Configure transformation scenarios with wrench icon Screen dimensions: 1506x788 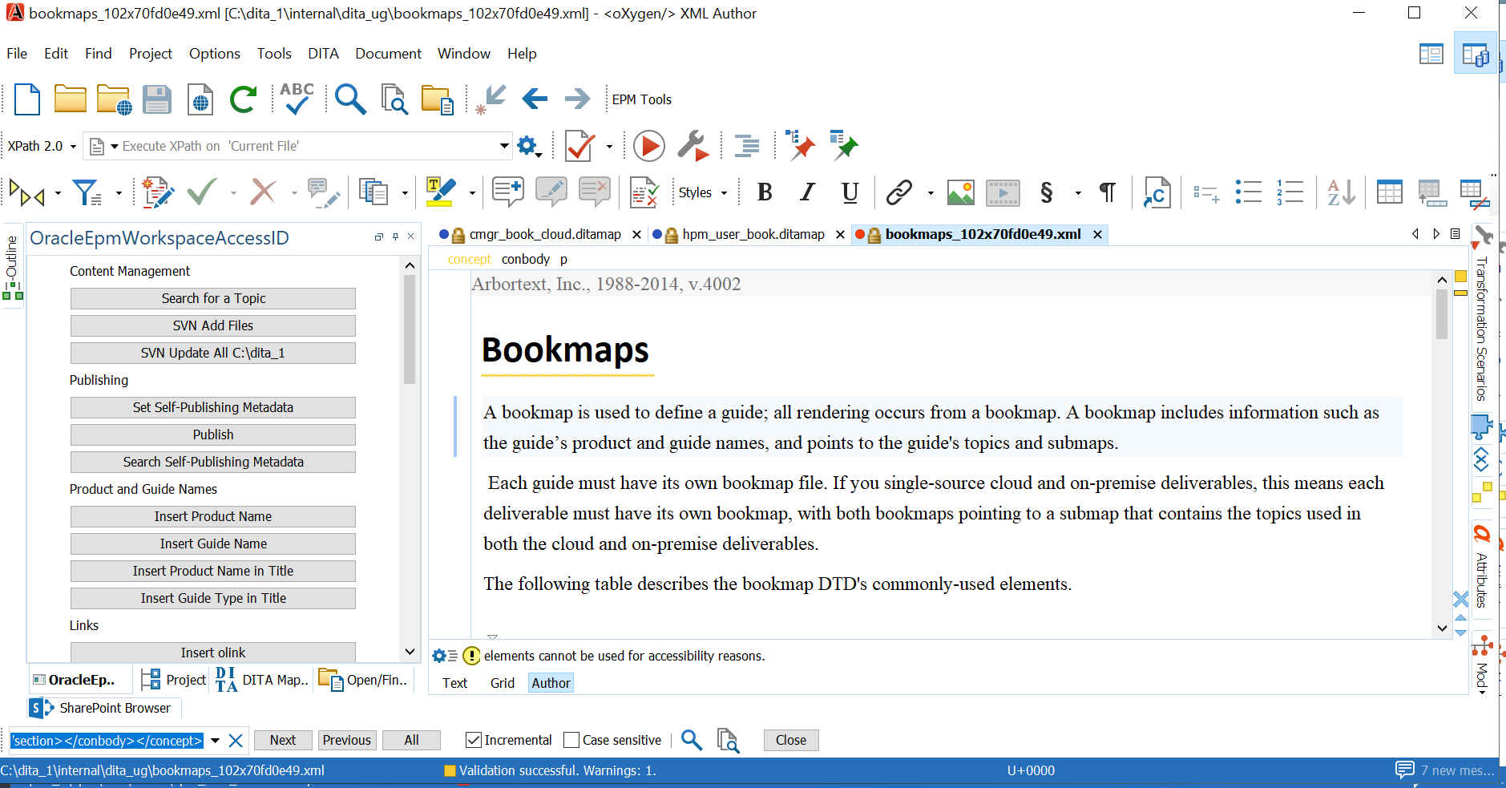pyautogui.click(x=693, y=146)
